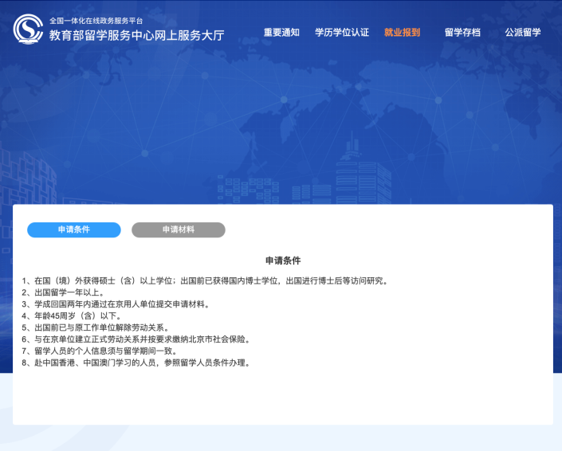The width and height of the screenshot is (562, 451).
Task: Click the 全国一体化在线政务服务平台 header text
Action: (96, 21)
